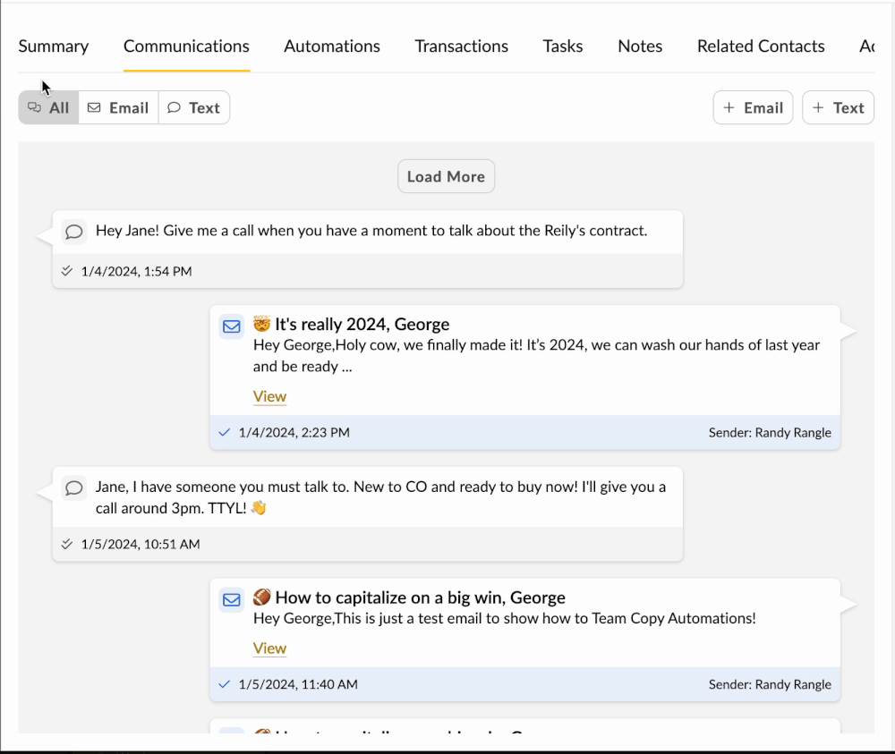The image size is (895, 754).
Task: Open the Related Contacts tab
Action: 760,46
